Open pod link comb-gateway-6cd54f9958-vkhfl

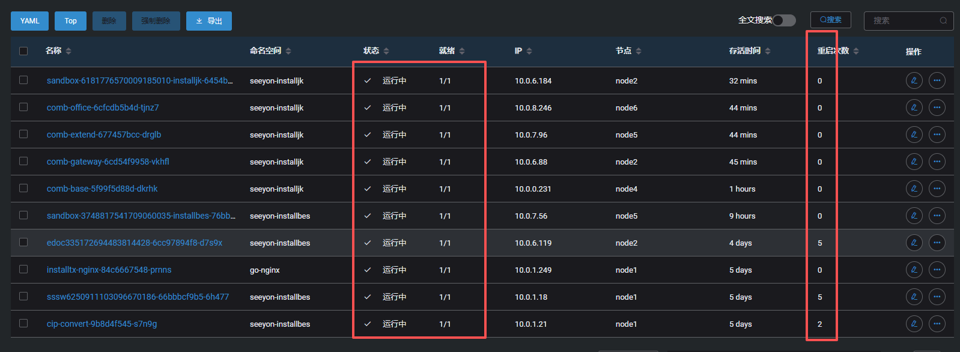pos(108,162)
